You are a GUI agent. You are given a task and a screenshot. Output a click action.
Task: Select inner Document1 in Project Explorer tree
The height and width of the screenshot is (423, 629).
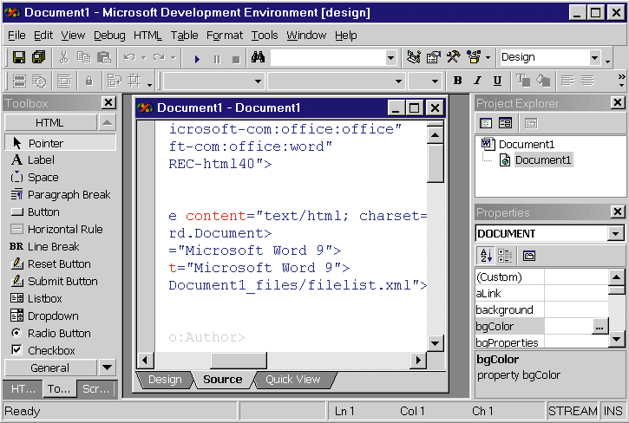pyautogui.click(x=543, y=160)
